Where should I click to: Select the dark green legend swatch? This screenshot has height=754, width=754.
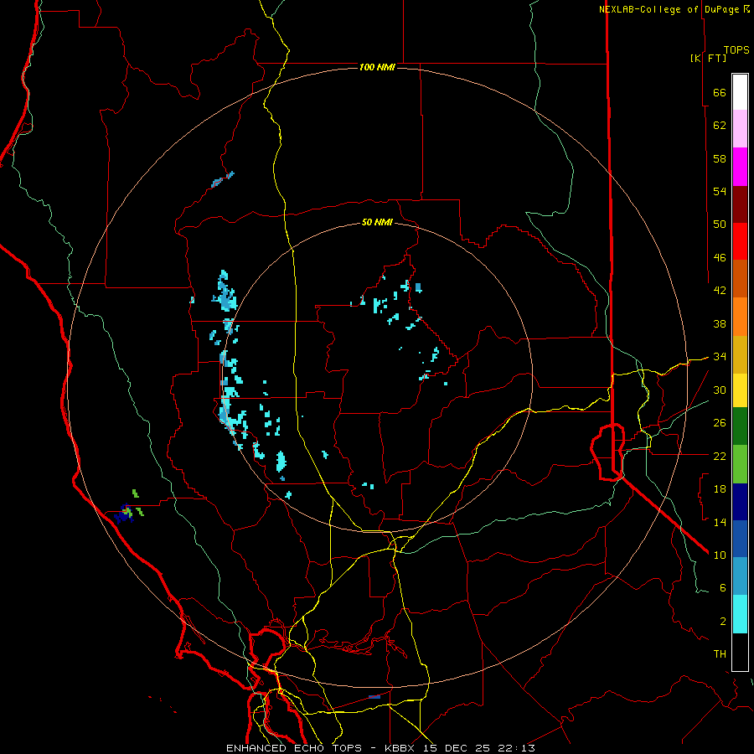pyautogui.click(x=740, y=426)
